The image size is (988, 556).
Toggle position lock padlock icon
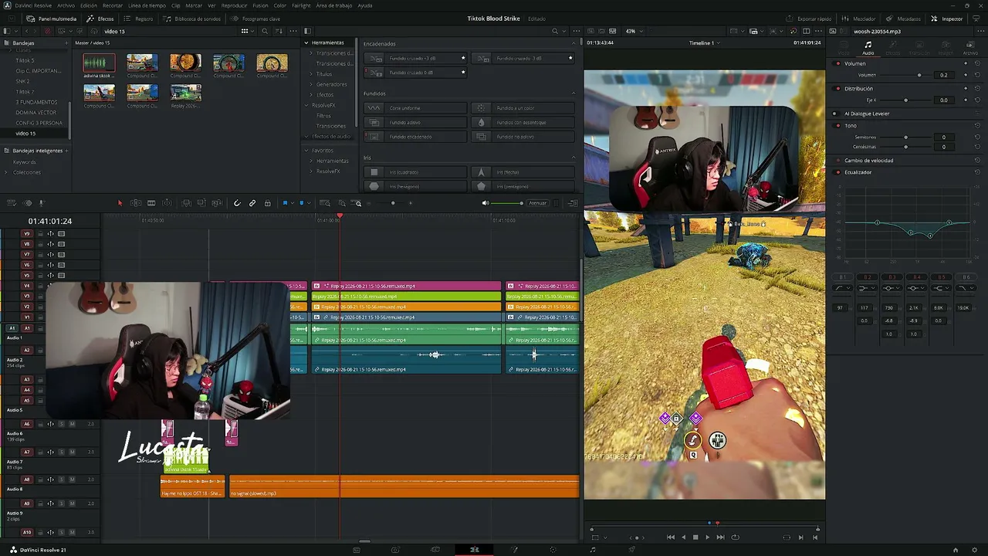coord(268,203)
